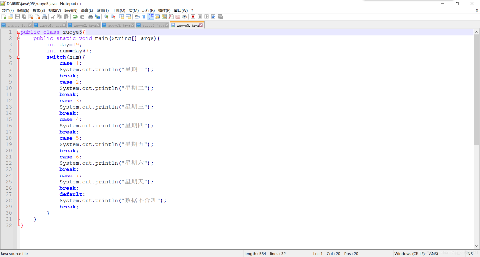Click Run Macro Multiple Times icon
This screenshot has width=480, height=257.
coord(213,17)
